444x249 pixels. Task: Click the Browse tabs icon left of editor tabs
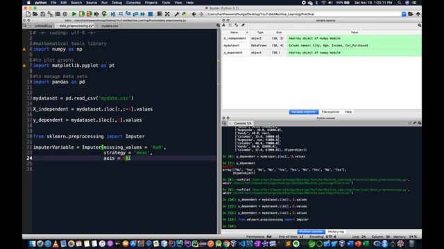point(25,26)
